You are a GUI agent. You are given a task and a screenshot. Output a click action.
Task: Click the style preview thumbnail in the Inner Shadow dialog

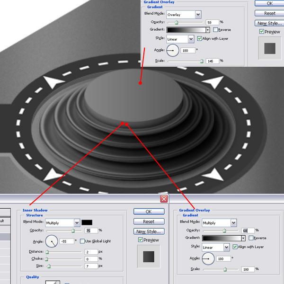coord(148,256)
